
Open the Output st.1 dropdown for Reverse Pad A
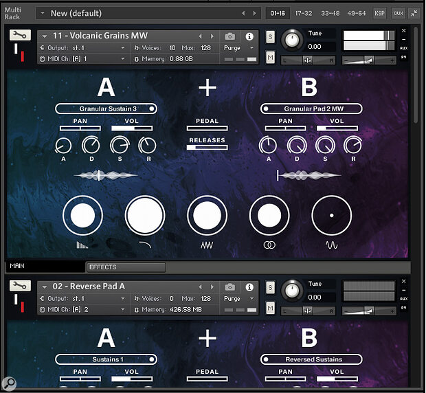(123, 298)
